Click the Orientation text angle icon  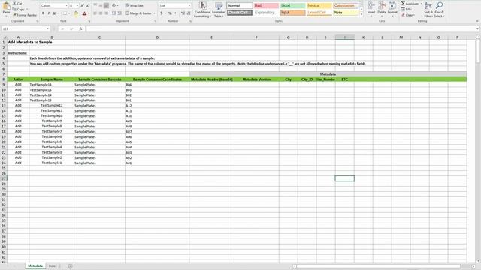pyautogui.click(x=114, y=6)
